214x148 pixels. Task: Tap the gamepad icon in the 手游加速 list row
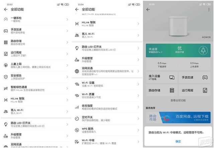(6, 31)
